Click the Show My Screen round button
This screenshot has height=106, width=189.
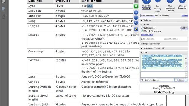(x=146, y=2)
